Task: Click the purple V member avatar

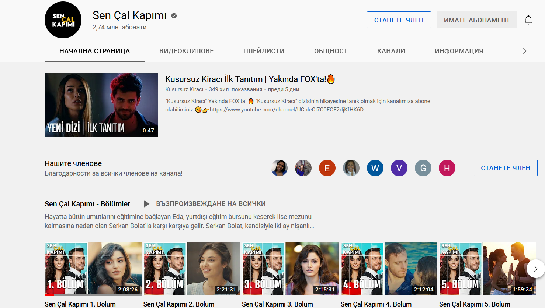Action: coord(399,168)
